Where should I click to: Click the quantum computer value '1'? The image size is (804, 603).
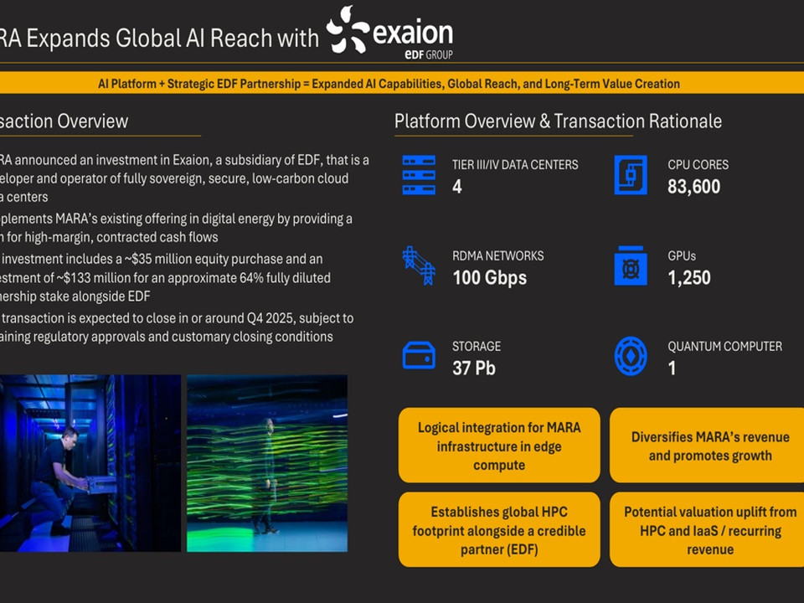click(672, 368)
